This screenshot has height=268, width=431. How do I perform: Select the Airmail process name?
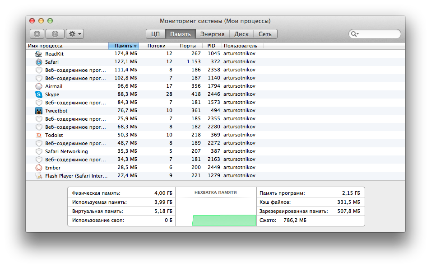pos(54,86)
